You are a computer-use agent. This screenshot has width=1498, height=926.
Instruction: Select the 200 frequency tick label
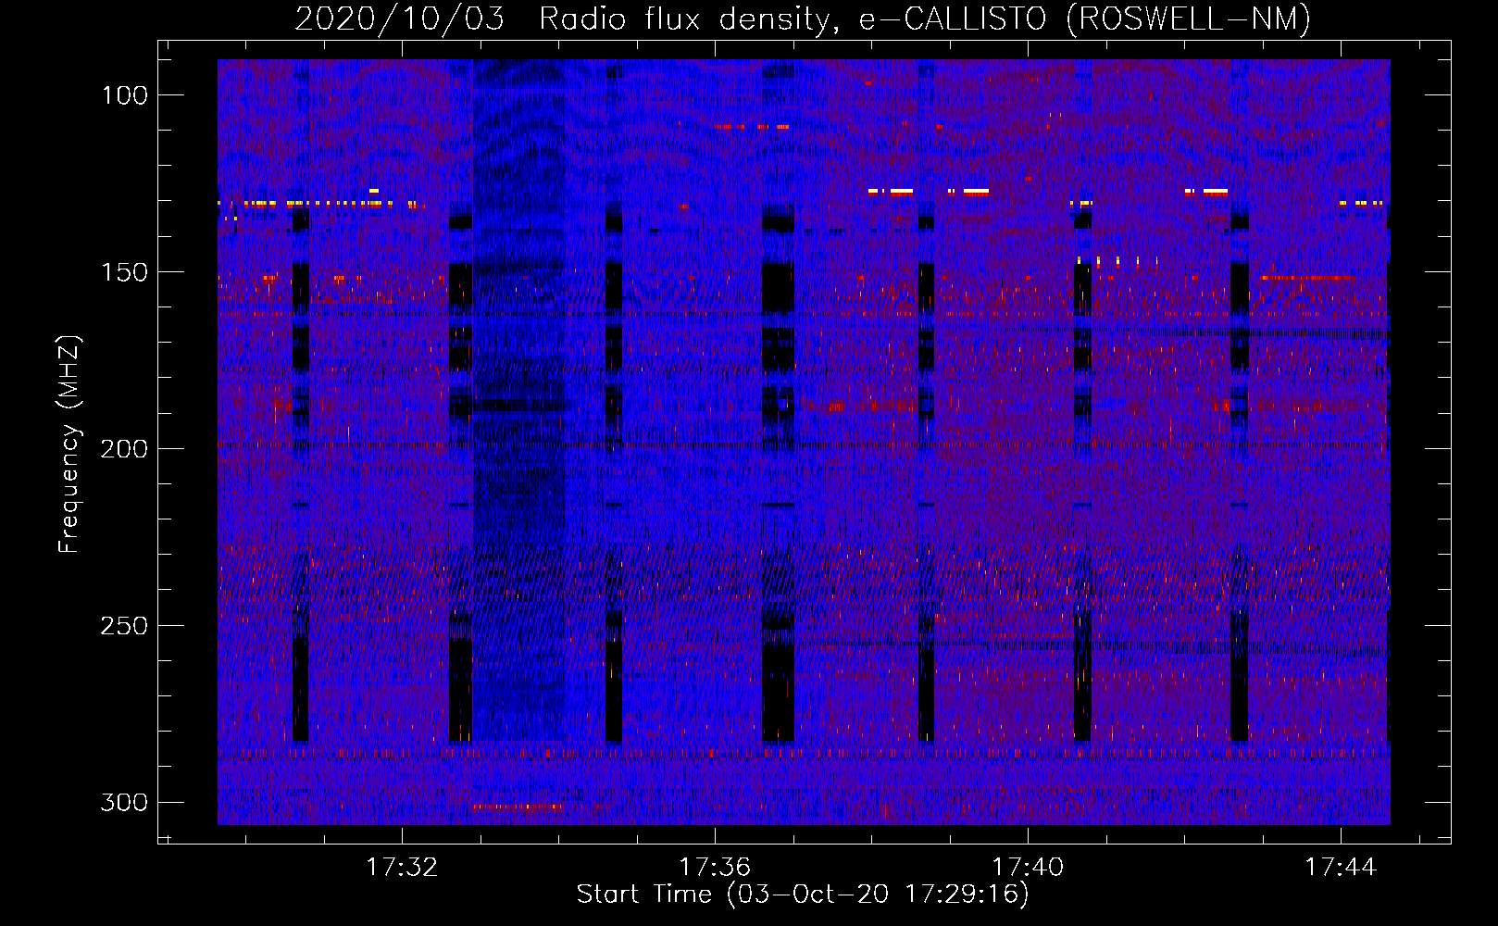click(x=124, y=449)
